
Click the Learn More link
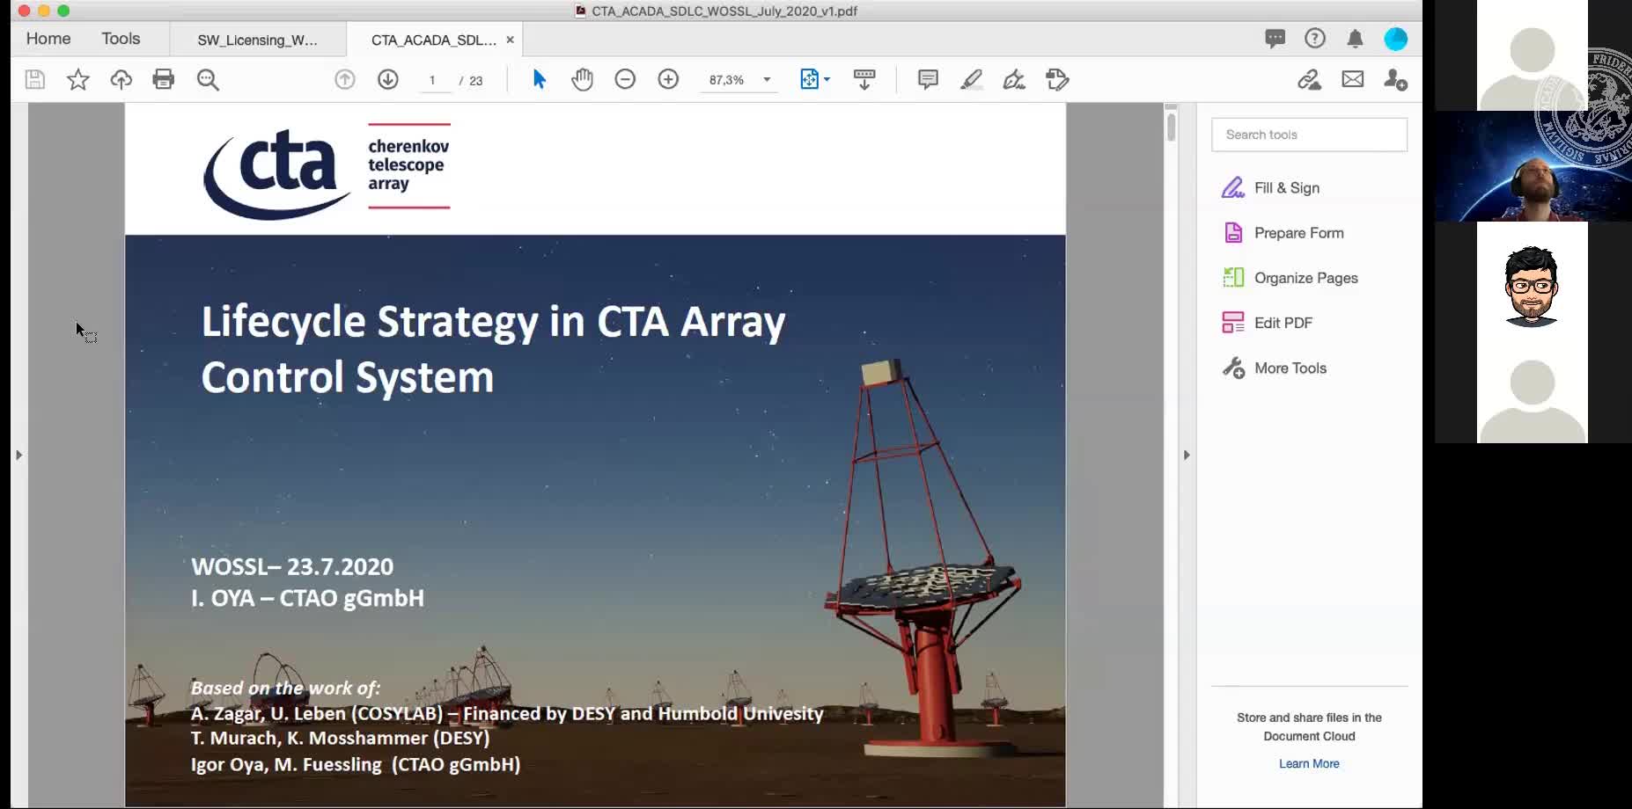pos(1309,763)
